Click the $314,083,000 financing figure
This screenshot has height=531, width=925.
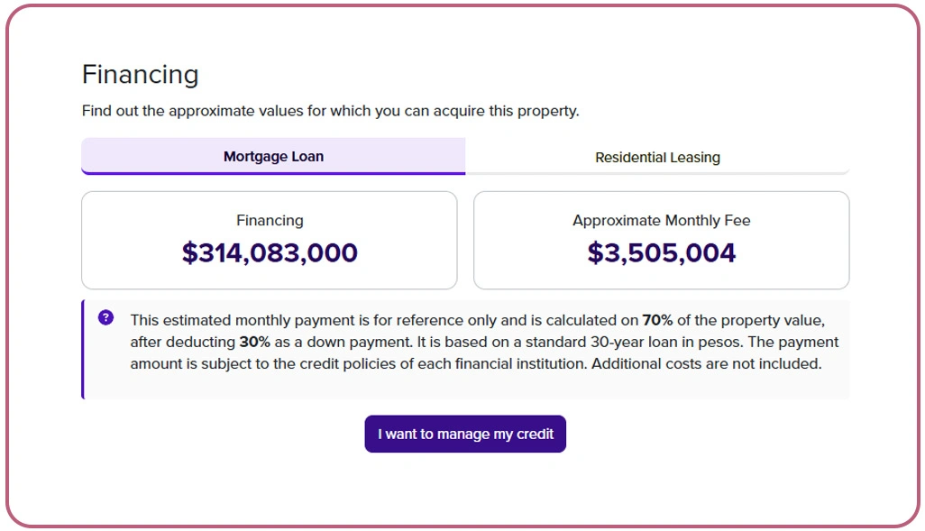270,252
